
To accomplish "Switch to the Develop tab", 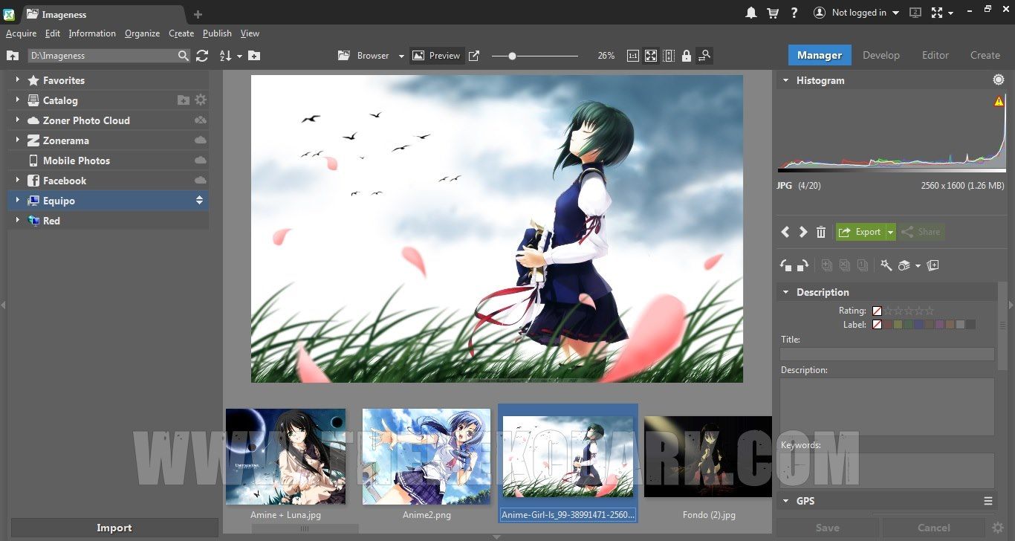I will pos(881,55).
